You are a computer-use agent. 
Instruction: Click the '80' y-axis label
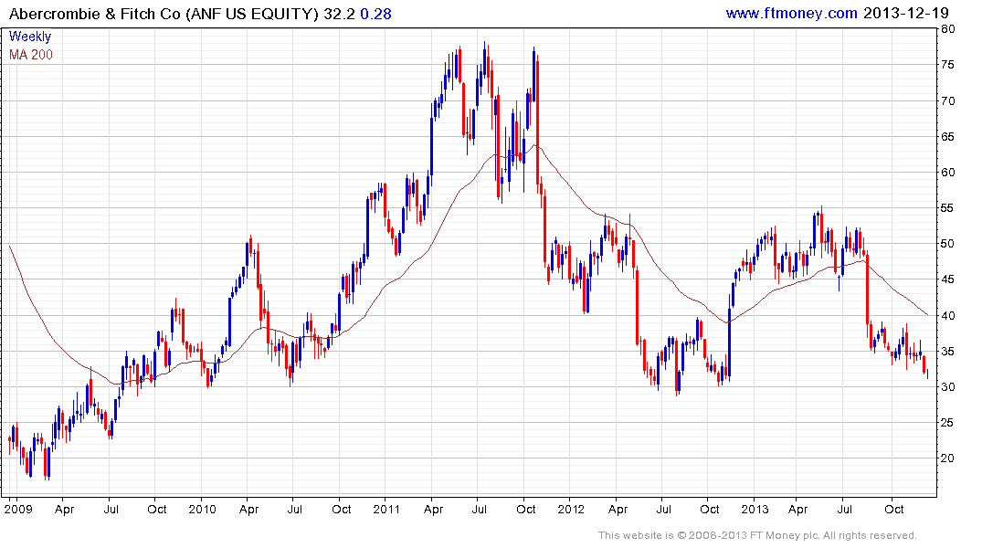pos(947,29)
